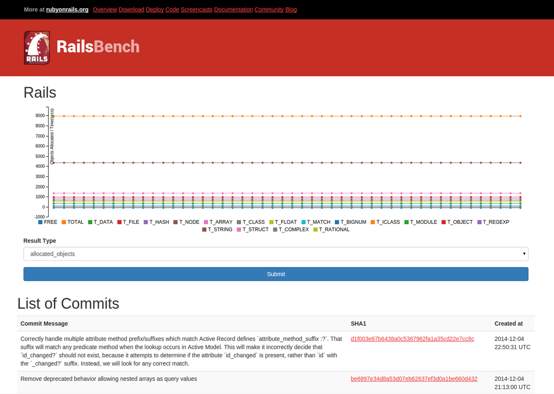This screenshot has width=554, height=394.
Task: Toggle T_REGEXP legend swatch
Action: [479, 222]
